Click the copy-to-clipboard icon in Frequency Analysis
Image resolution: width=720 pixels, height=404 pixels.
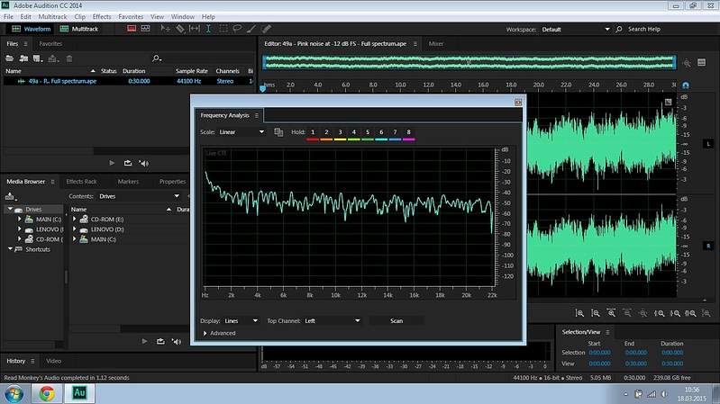(278, 132)
